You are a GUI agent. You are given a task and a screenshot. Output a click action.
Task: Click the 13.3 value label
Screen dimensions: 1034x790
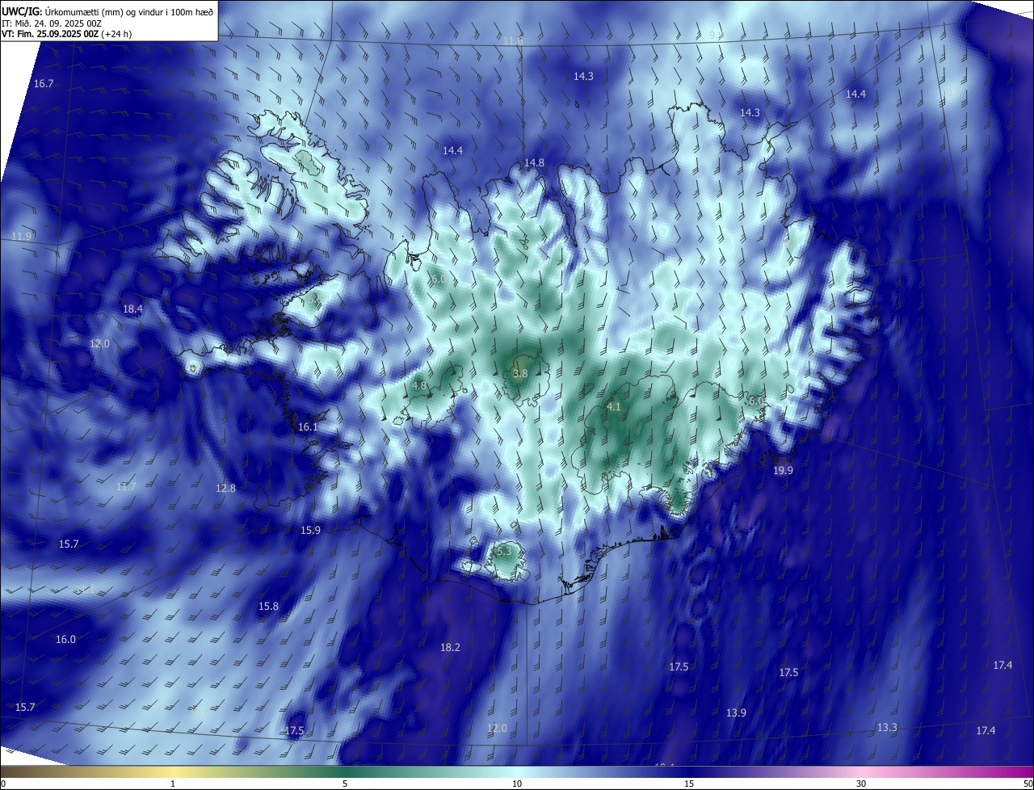pos(887,727)
